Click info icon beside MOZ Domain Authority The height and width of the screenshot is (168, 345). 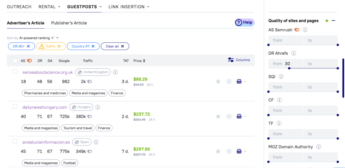(x=318, y=147)
